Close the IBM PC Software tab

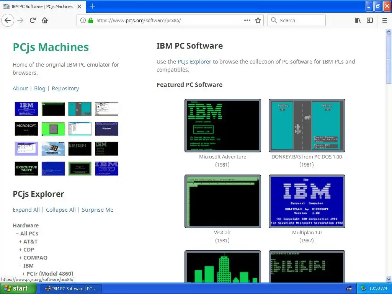[x=79, y=7]
